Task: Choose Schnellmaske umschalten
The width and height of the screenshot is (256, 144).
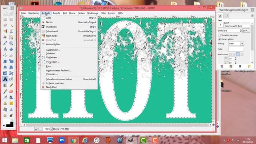Action: (69, 79)
